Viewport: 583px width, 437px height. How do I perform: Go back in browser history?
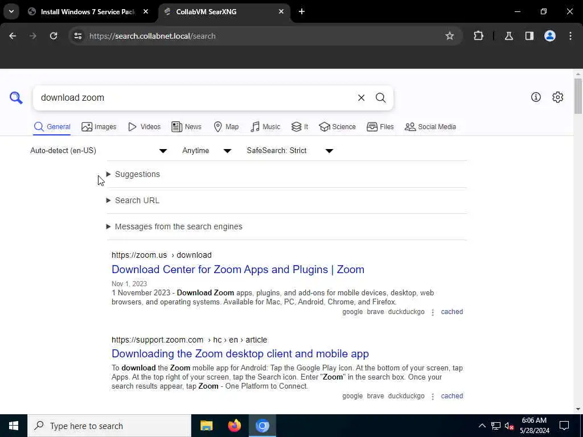point(13,36)
